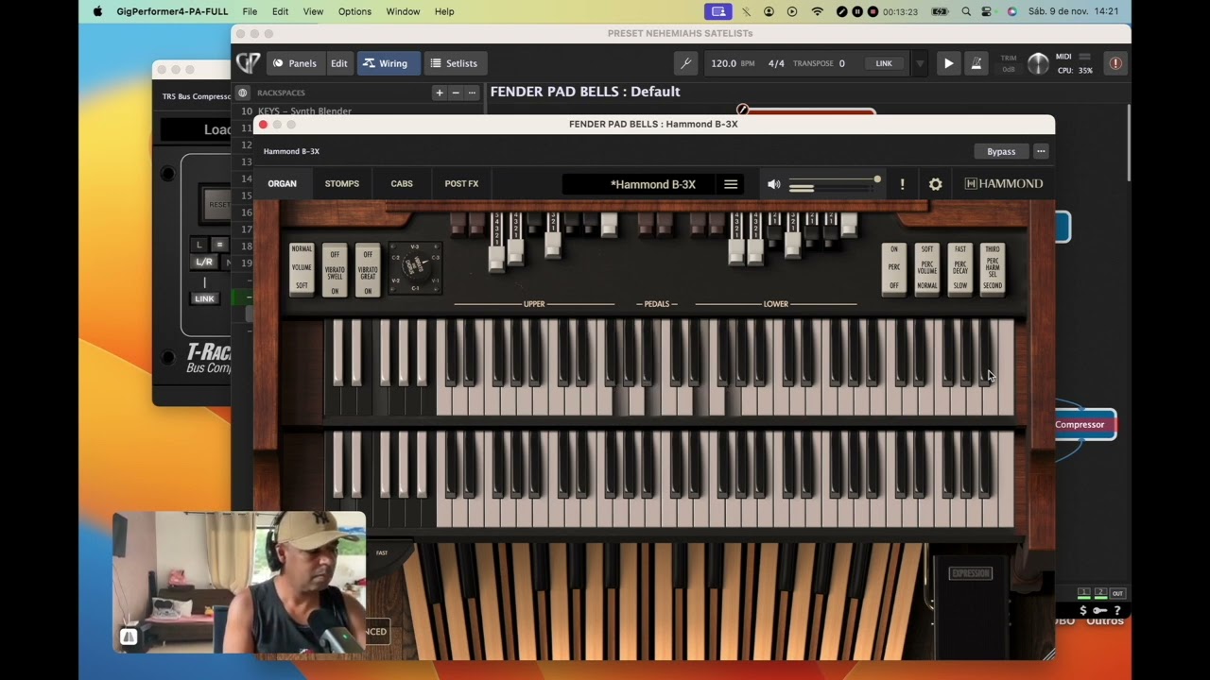Open the Window menu
The width and height of the screenshot is (1210, 680).
(x=403, y=11)
